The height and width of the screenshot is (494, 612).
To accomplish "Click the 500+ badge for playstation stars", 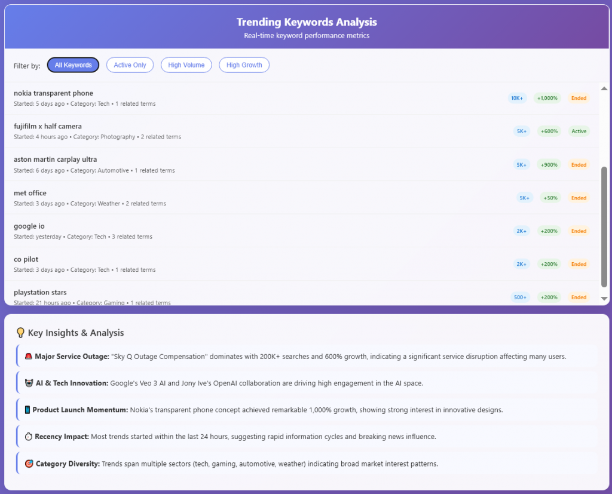I will (520, 297).
